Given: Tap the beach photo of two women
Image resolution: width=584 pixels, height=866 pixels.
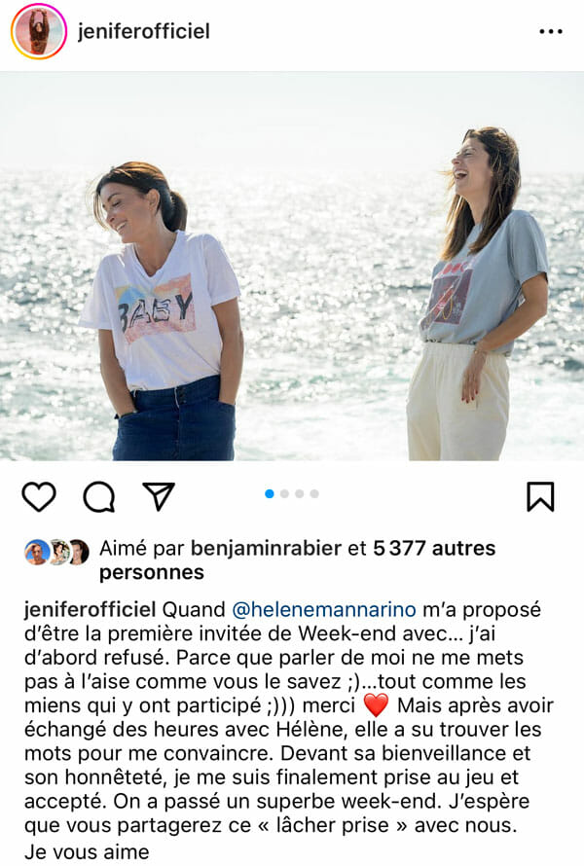Looking at the screenshot, I should point(292,266).
